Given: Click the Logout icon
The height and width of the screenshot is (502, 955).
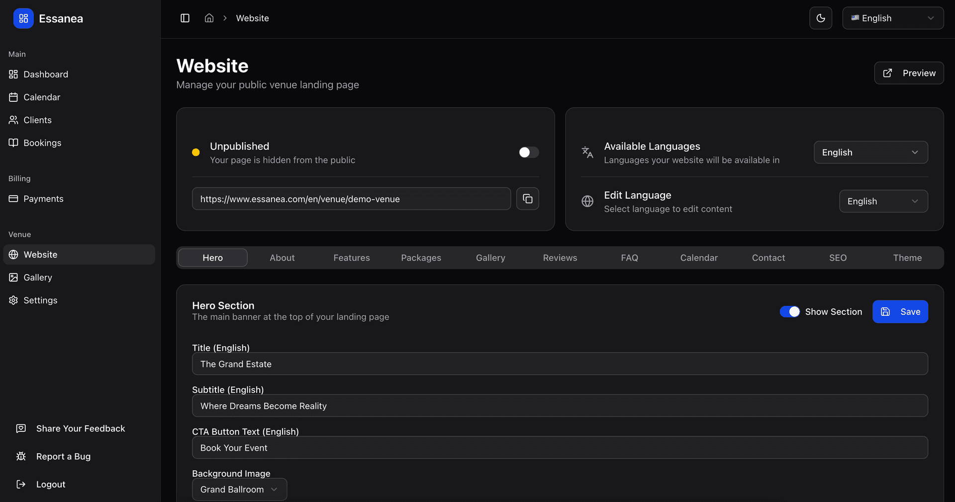Looking at the screenshot, I should 21,484.
